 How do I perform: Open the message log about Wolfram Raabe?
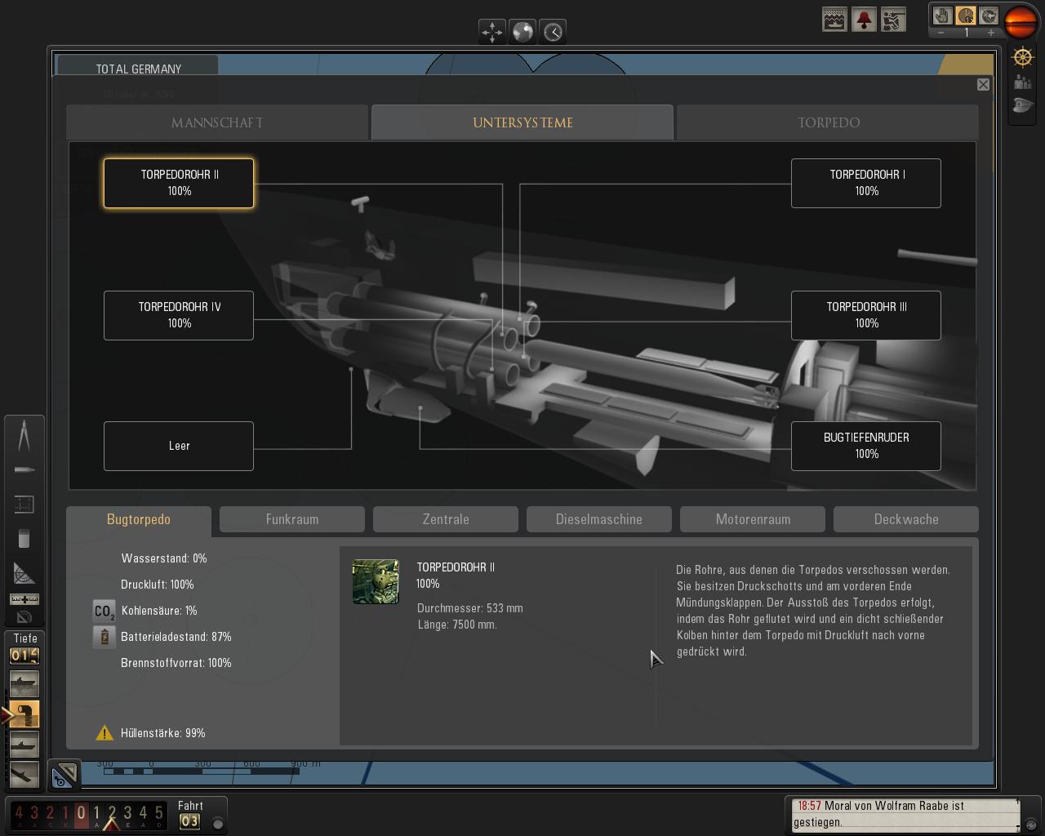[905, 814]
